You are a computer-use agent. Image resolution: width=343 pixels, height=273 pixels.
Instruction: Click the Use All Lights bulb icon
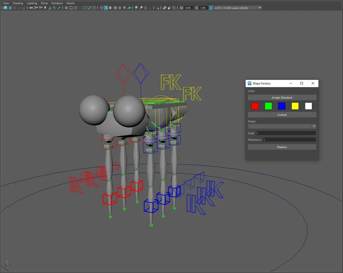pyautogui.click(x=124, y=8)
